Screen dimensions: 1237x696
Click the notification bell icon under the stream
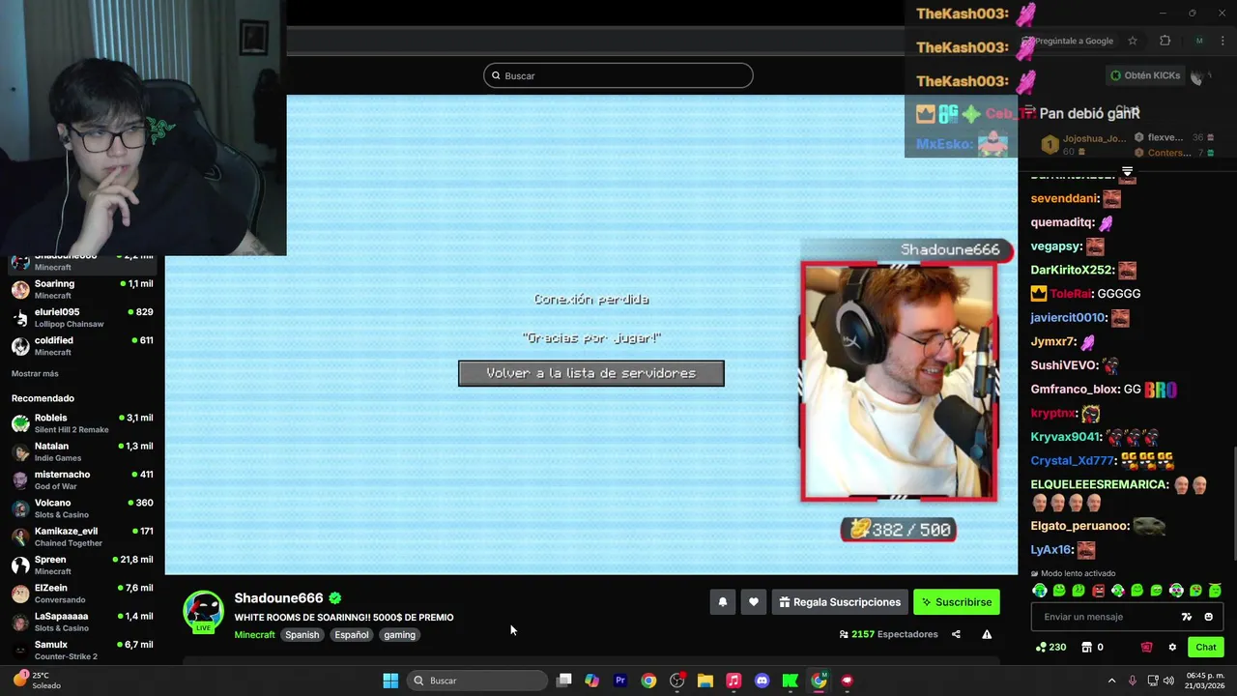[722, 602]
